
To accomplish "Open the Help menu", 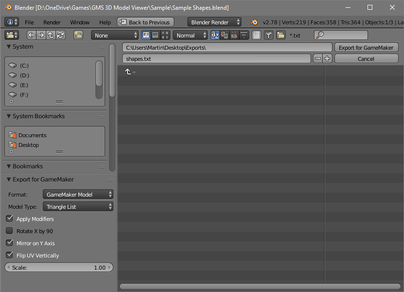I will click(x=105, y=22).
